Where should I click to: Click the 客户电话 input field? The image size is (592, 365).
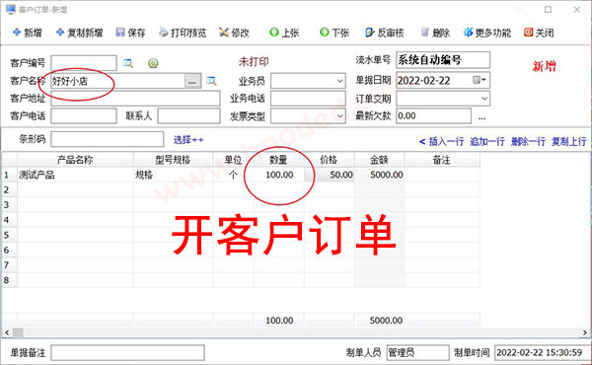[x=84, y=115]
